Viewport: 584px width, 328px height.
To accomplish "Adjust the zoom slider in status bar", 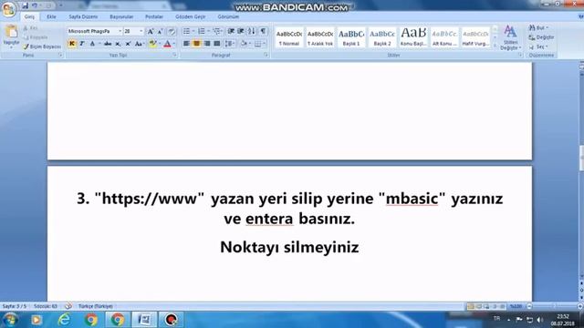I will [554, 306].
